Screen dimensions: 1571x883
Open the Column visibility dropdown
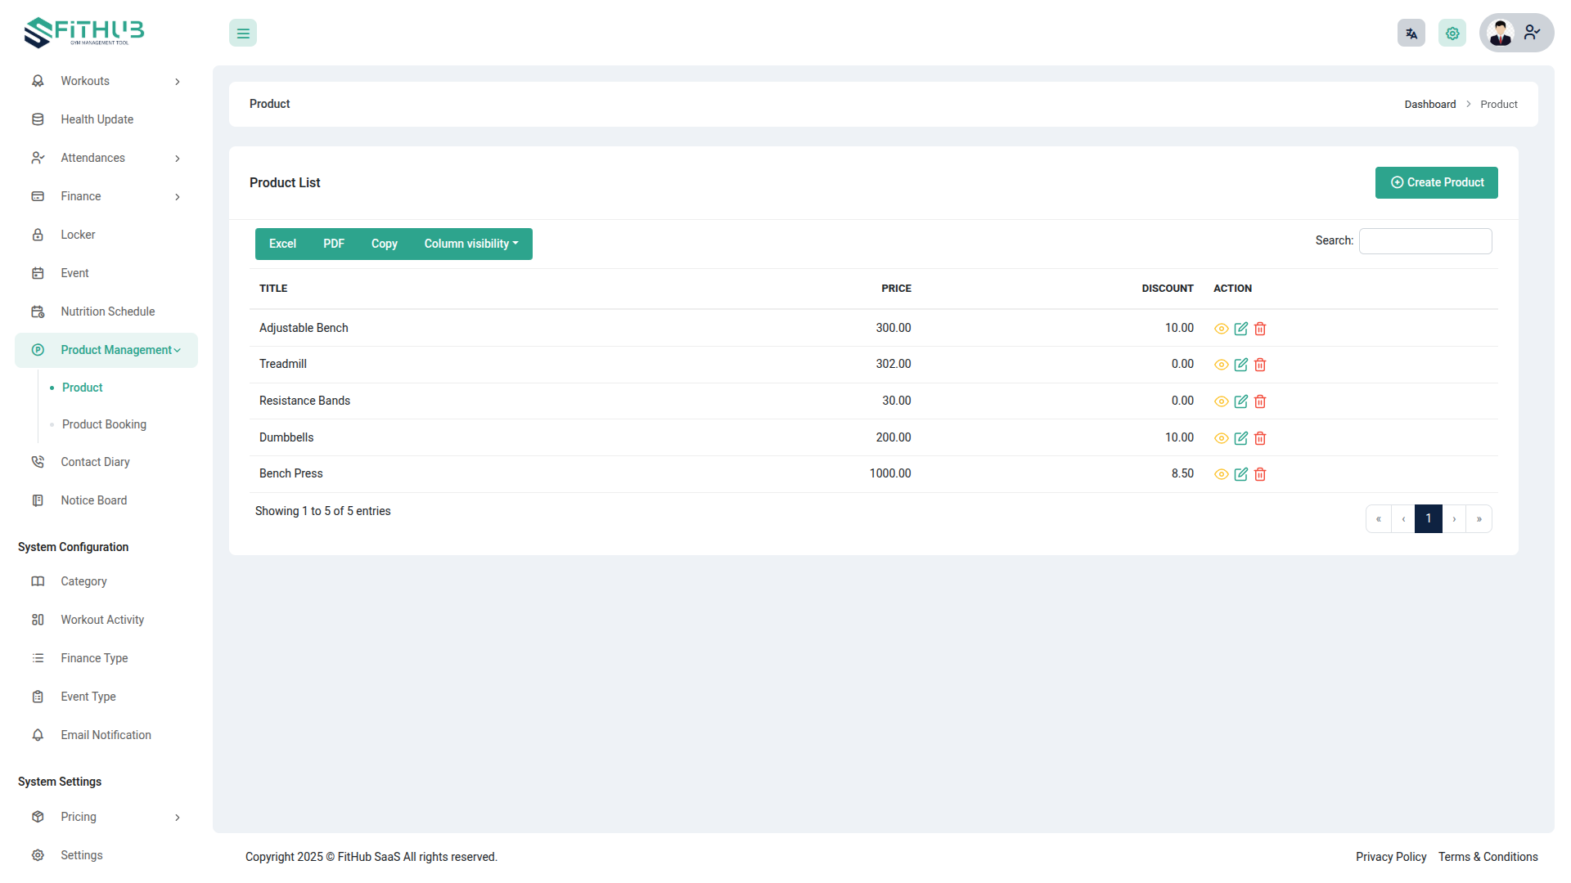(470, 244)
